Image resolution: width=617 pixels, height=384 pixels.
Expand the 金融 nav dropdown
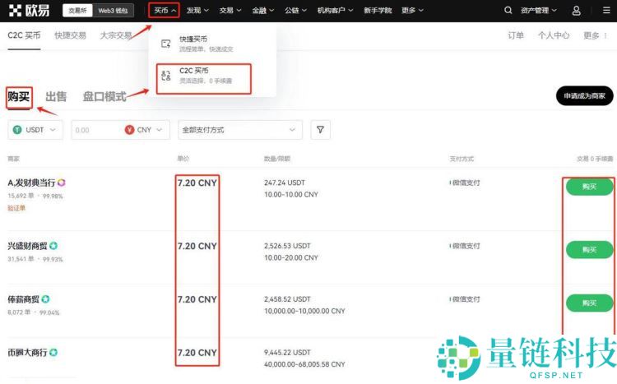(x=263, y=11)
